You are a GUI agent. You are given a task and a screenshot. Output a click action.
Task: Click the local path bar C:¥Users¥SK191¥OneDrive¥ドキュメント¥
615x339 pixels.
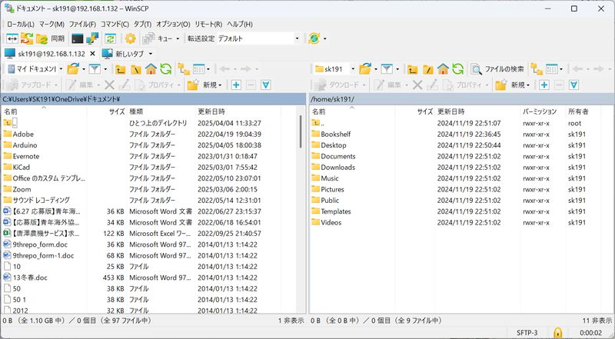[153, 99]
